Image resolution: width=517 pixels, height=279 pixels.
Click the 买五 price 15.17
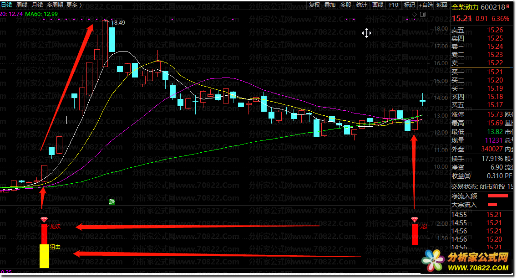point(495,105)
